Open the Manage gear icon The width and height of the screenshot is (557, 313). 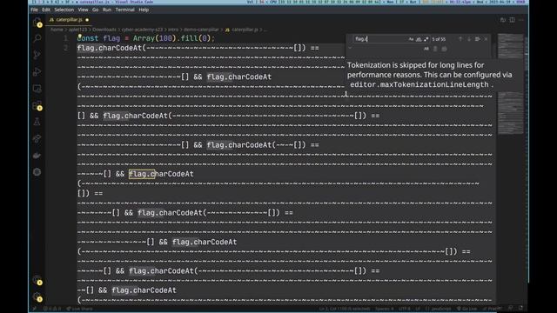(x=37, y=297)
